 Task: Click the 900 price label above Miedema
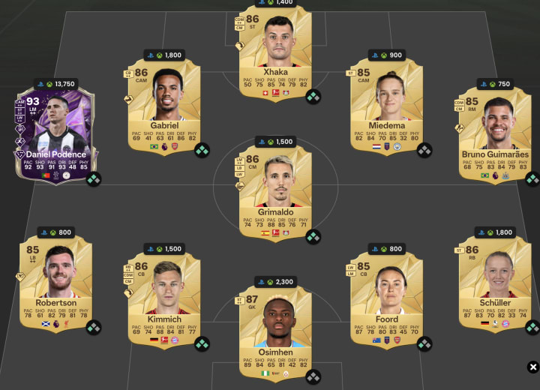tap(387, 55)
